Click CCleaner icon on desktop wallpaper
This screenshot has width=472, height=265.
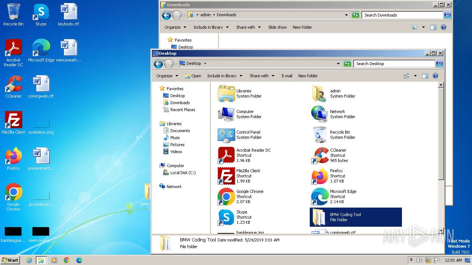point(13,87)
